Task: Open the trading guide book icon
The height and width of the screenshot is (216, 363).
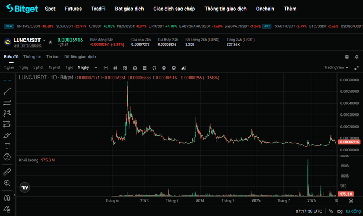Action: pos(347,57)
